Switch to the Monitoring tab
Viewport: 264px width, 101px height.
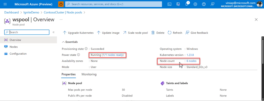click(89, 74)
